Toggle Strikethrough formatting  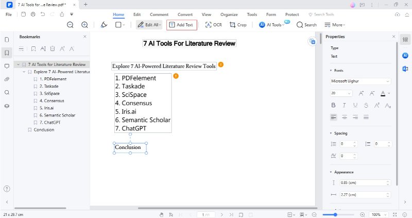[366, 105]
